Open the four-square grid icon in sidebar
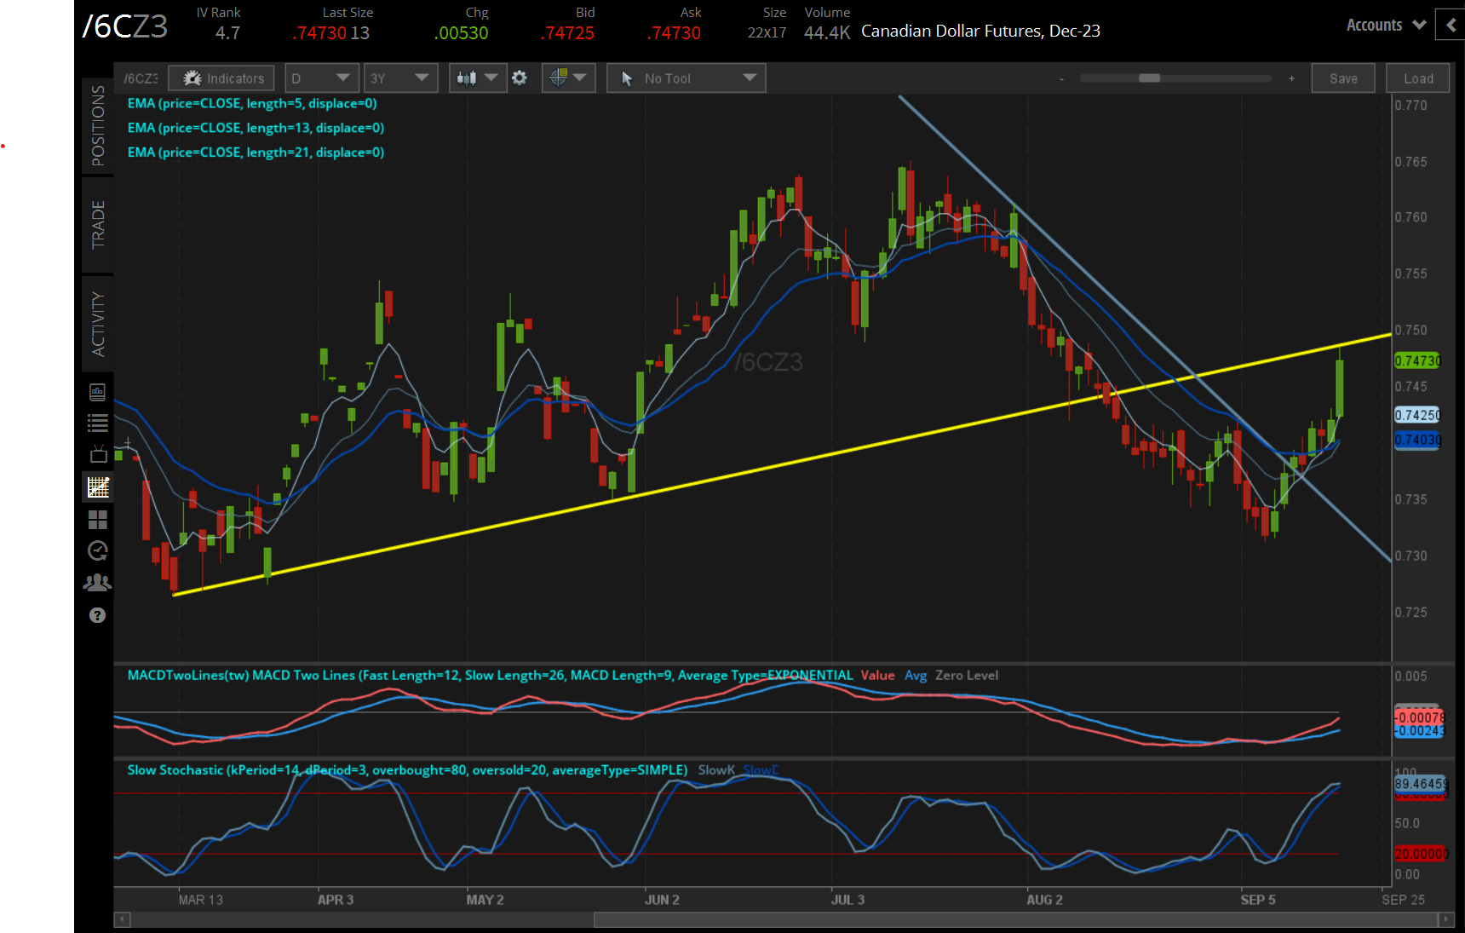 click(x=98, y=519)
